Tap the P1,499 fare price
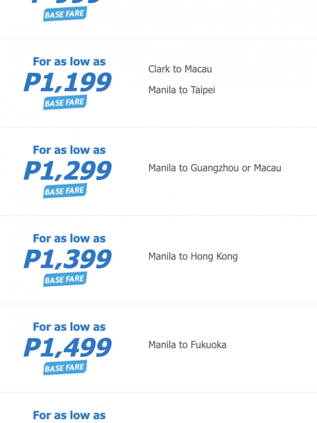This screenshot has width=317, height=423. pos(67,348)
